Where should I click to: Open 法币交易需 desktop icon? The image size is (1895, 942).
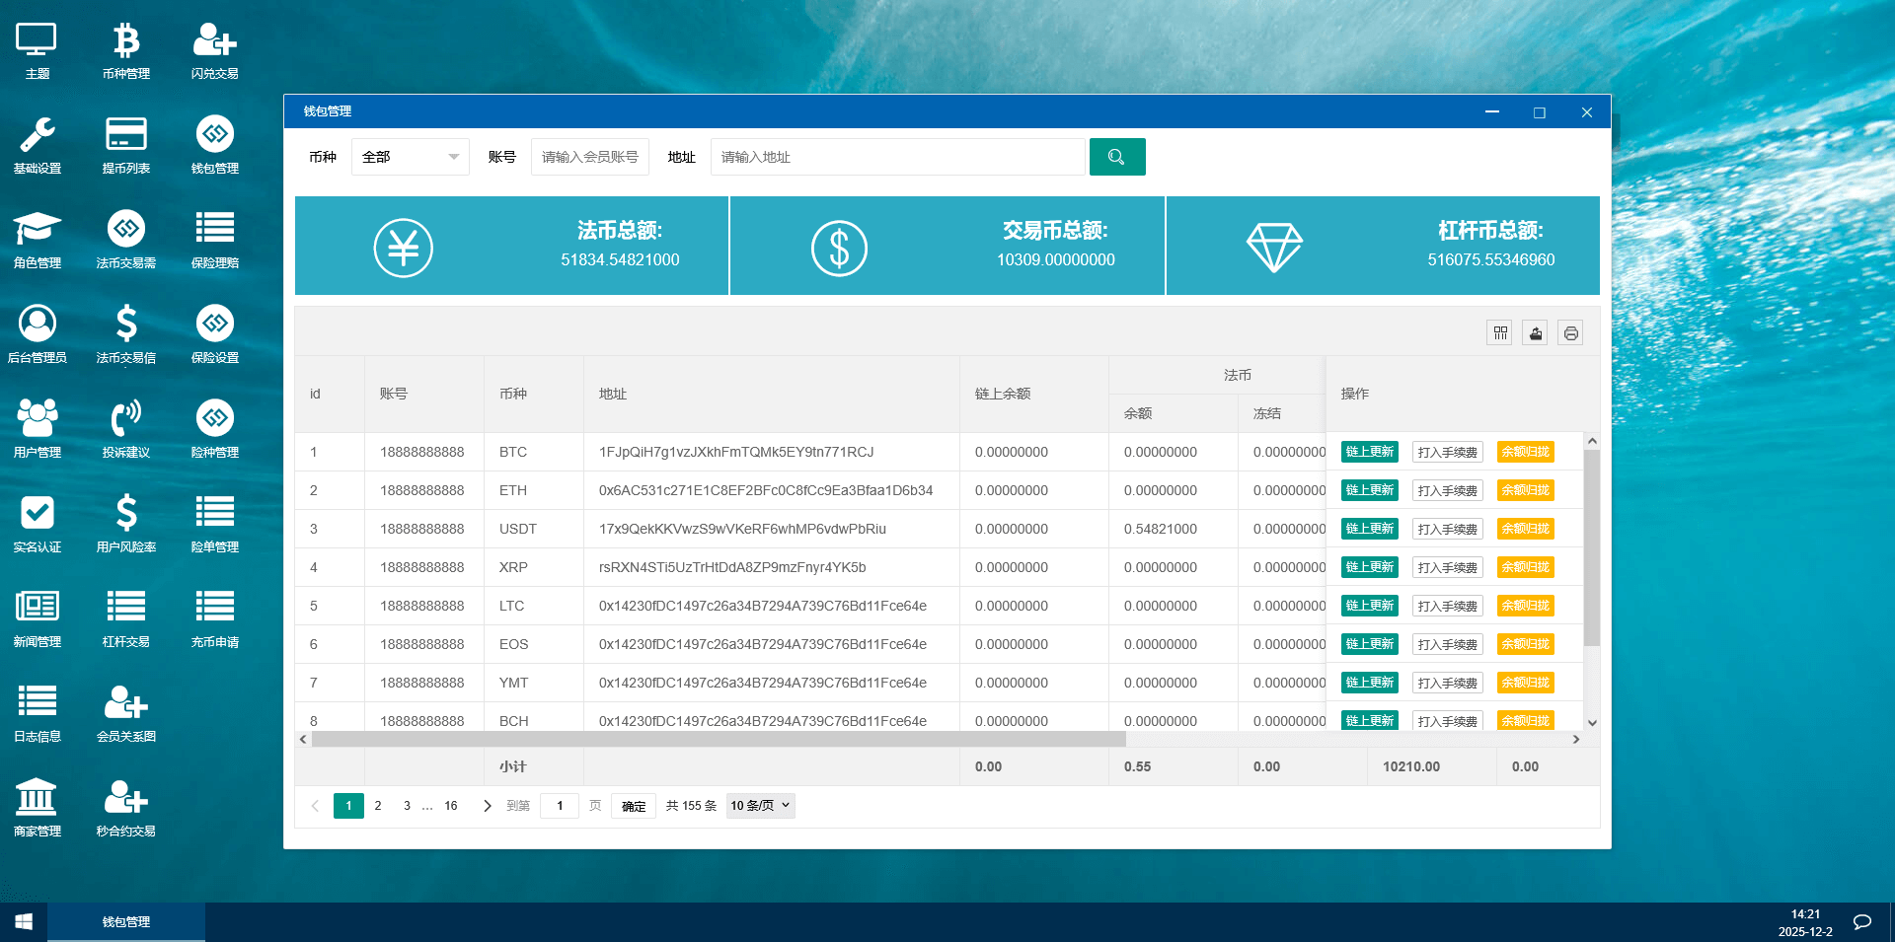point(126,240)
